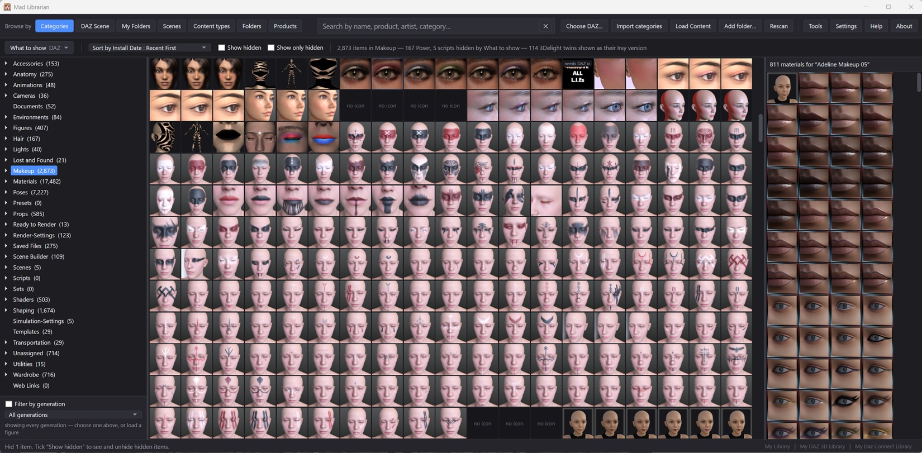922x453 pixels.
Task: Click the Load Content button
Action: click(693, 26)
